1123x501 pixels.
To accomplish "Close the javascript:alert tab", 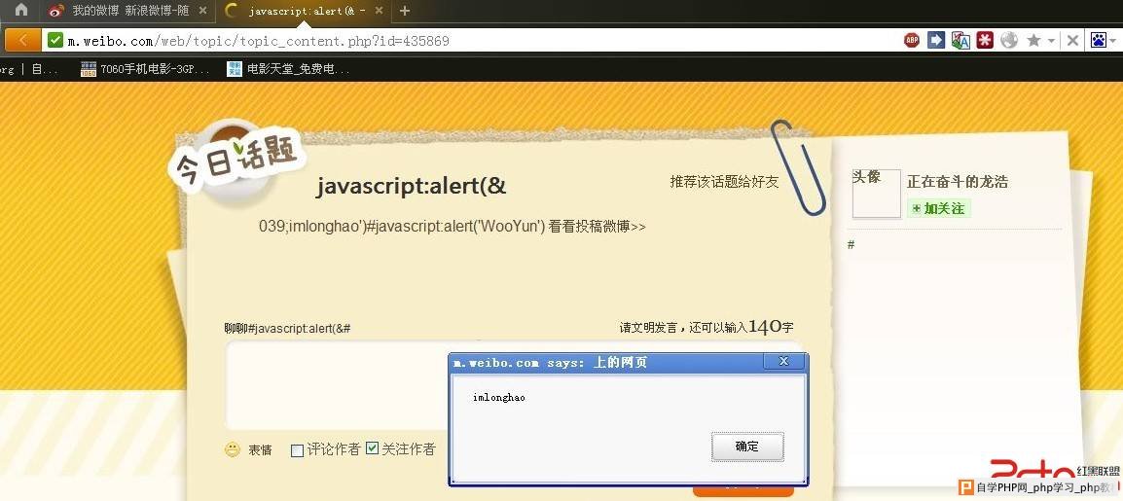I will coord(380,11).
